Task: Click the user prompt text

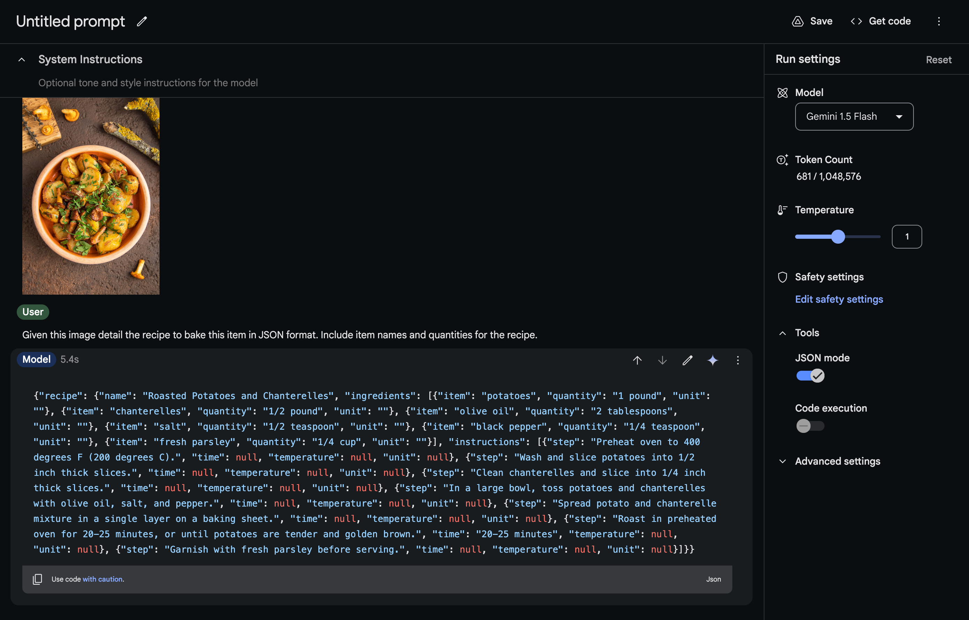Action: click(x=279, y=334)
